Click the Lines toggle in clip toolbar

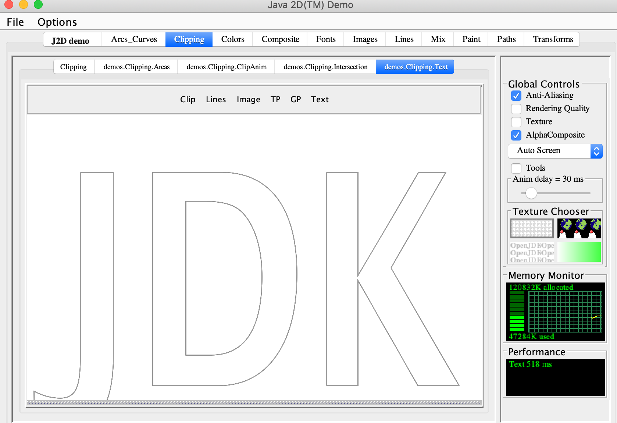pyautogui.click(x=216, y=100)
